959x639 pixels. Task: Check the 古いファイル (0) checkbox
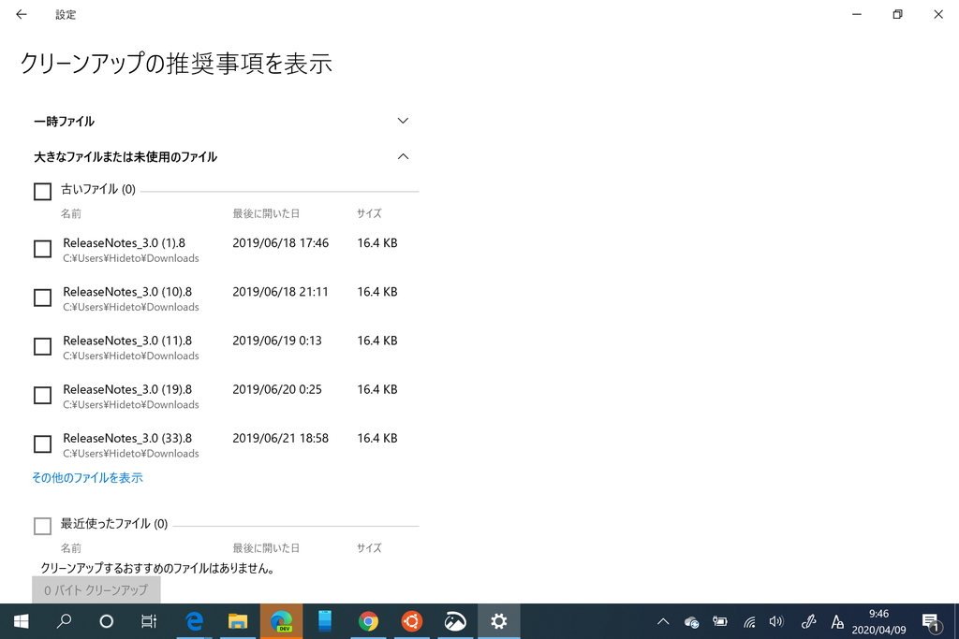pos(42,191)
